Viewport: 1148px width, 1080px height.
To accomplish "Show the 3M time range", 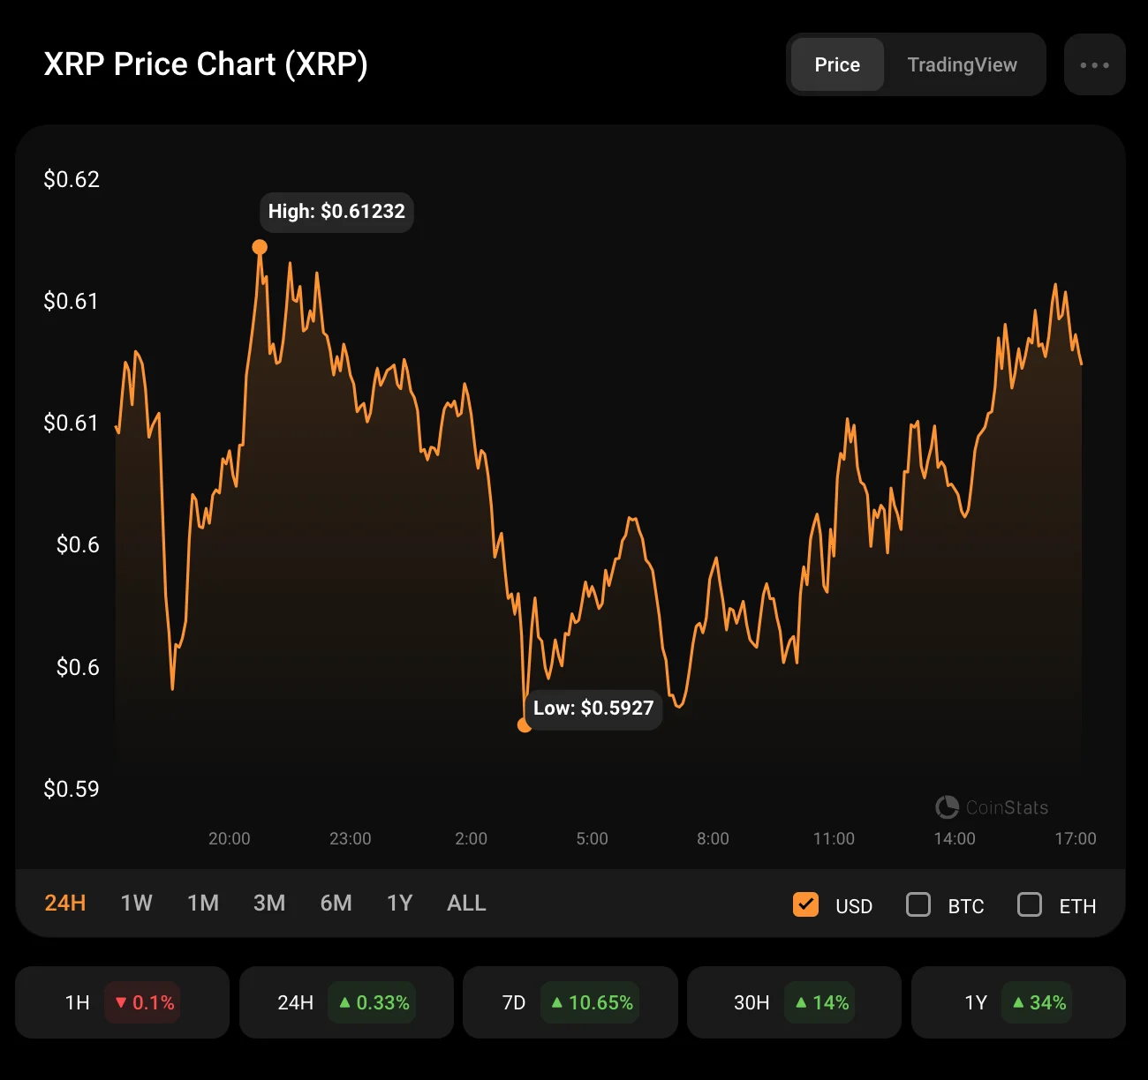I will [x=269, y=903].
